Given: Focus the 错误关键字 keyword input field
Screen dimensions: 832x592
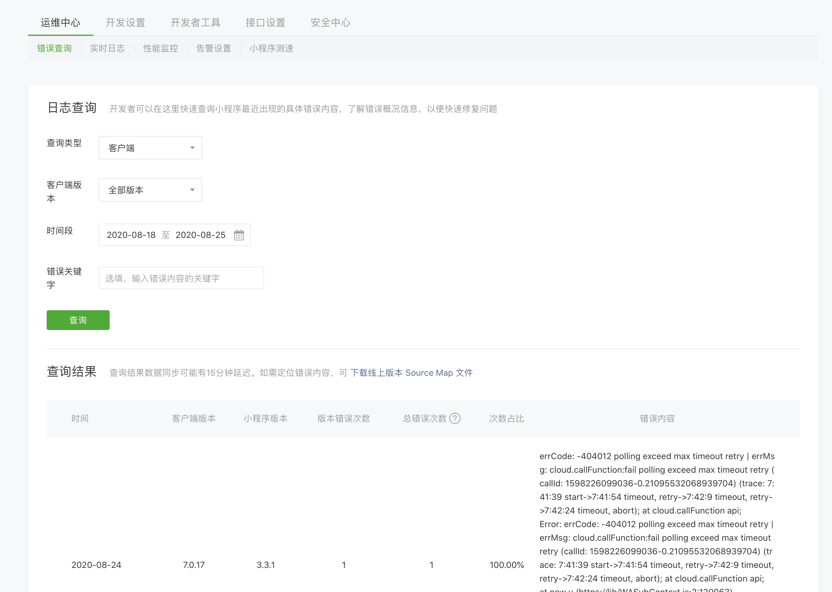Looking at the screenshot, I should (x=181, y=278).
